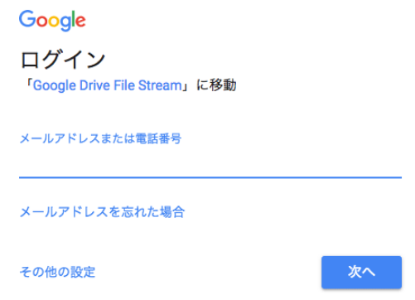Click the ログイン heading text
415x300 pixels.
click(x=63, y=59)
